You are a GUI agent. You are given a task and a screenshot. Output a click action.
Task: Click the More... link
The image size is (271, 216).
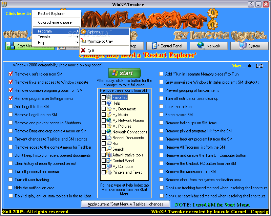click(x=238, y=66)
